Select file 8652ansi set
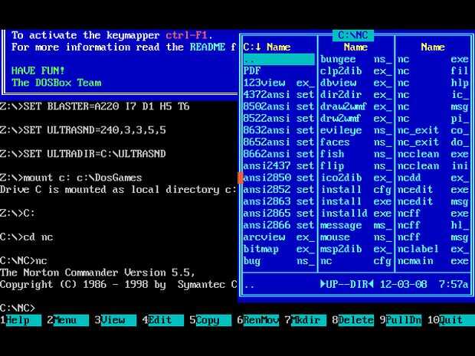The width and height of the screenshot is (475, 356). click(x=279, y=142)
